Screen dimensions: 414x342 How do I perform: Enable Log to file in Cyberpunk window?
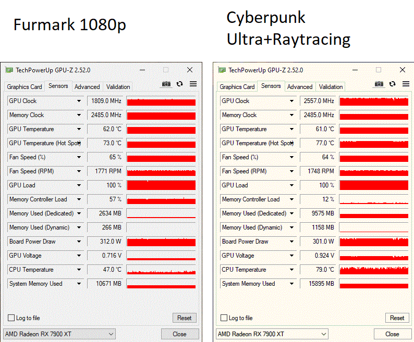(x=224, y=318)
